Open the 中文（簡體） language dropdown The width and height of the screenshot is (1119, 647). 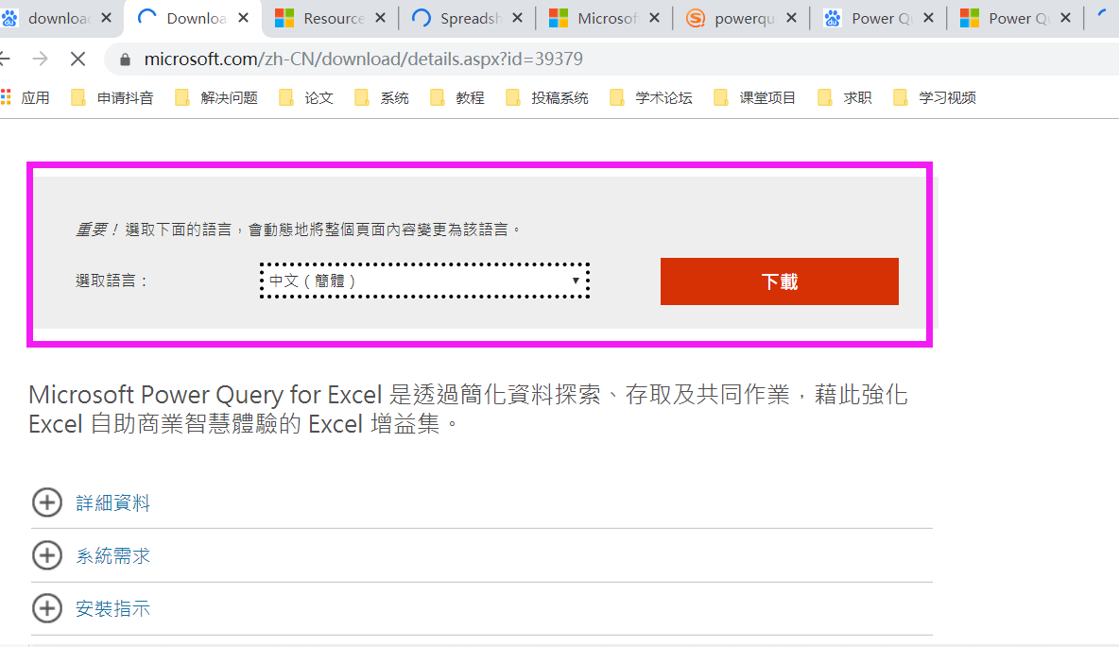pyautogui.click(x=424, y=281)
